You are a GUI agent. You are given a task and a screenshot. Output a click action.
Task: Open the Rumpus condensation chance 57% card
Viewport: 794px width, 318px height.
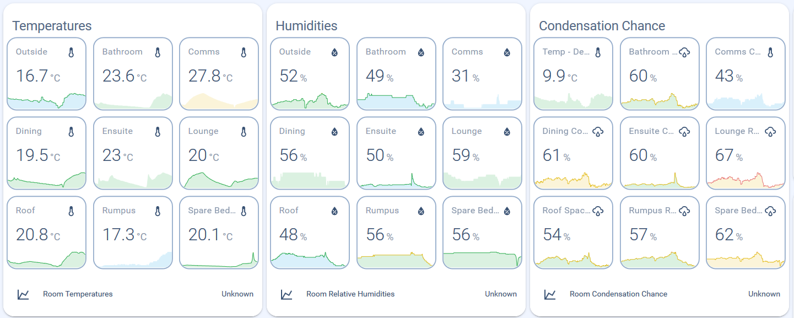click(660, 233)
